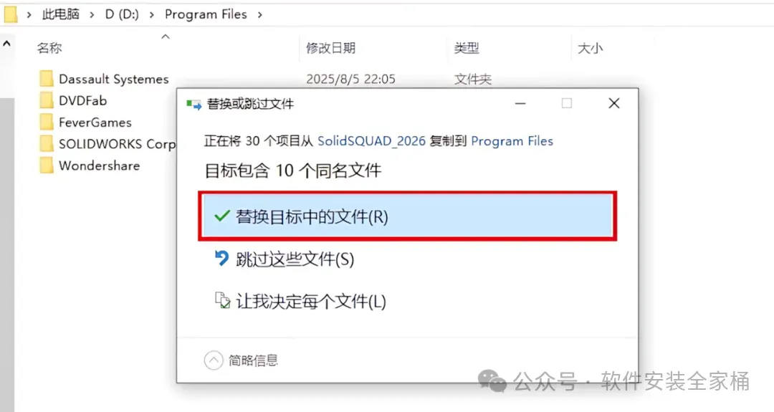
Task: Sort files by 修改日期 column header
Action: (330, 48)
